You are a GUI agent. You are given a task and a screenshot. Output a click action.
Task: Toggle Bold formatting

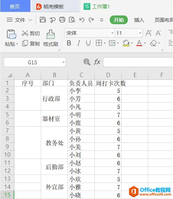pyautogui.click(x=69, y=43)
